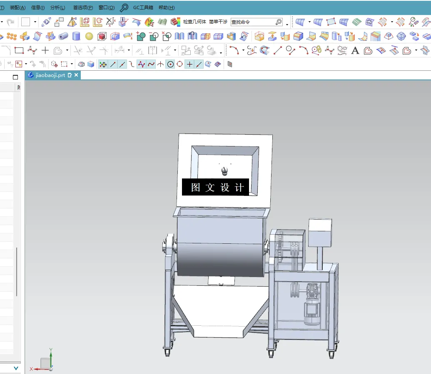This screenshot has width=431, height=374.
Task: Run the 简单干涉 interference check
Action: click(x=218, y=22)
